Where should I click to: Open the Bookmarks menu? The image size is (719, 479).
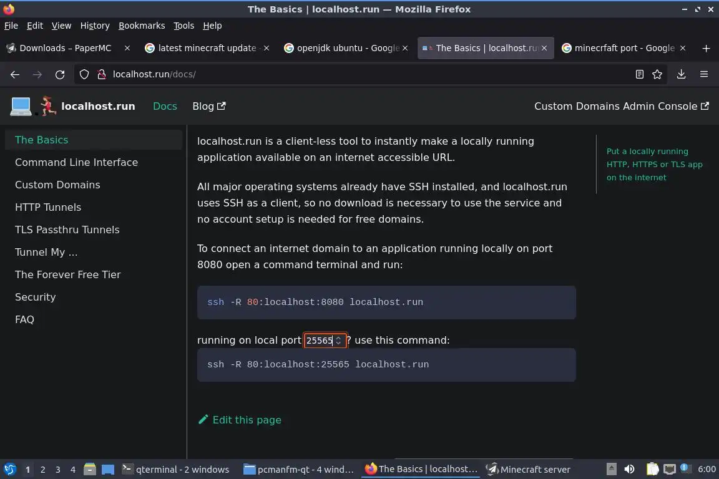(142, 26)
